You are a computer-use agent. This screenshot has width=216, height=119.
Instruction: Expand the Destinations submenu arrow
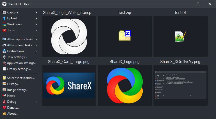36,51
